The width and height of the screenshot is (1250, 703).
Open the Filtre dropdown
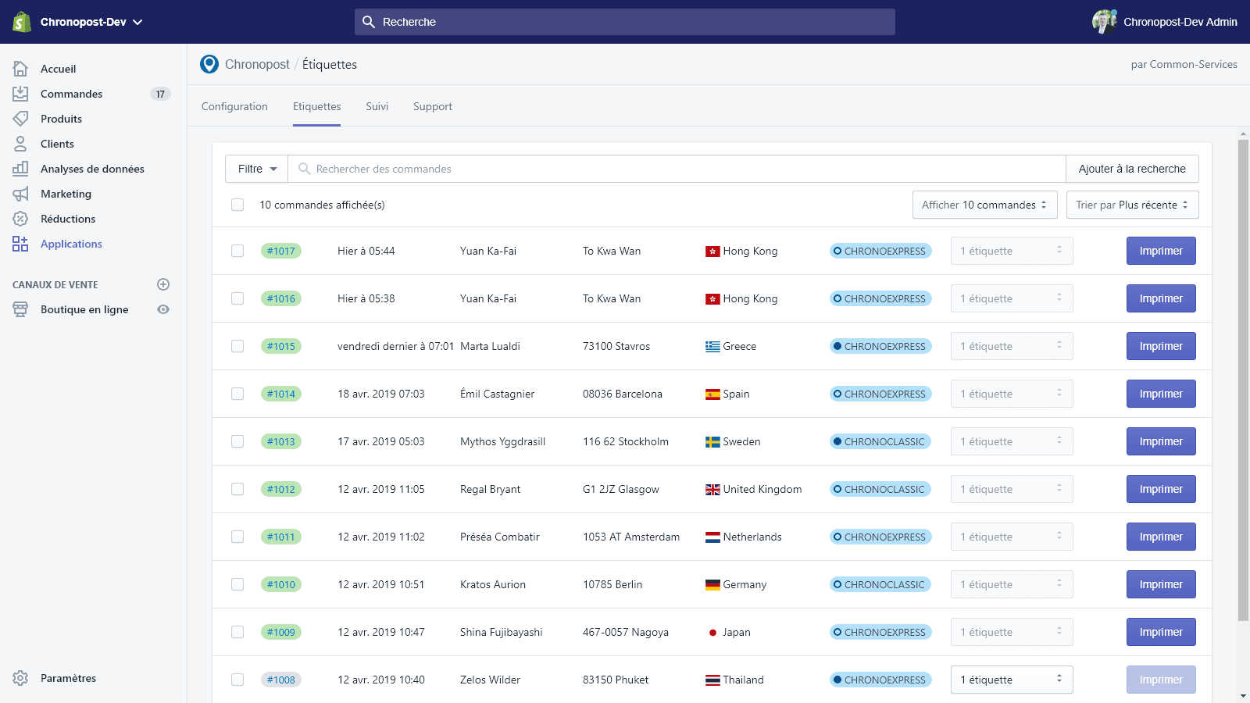pyautogui.click(x=255, y=169)
